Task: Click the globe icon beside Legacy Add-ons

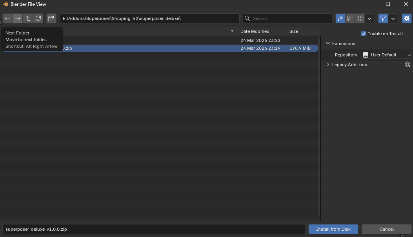Action: pos(408,65)
